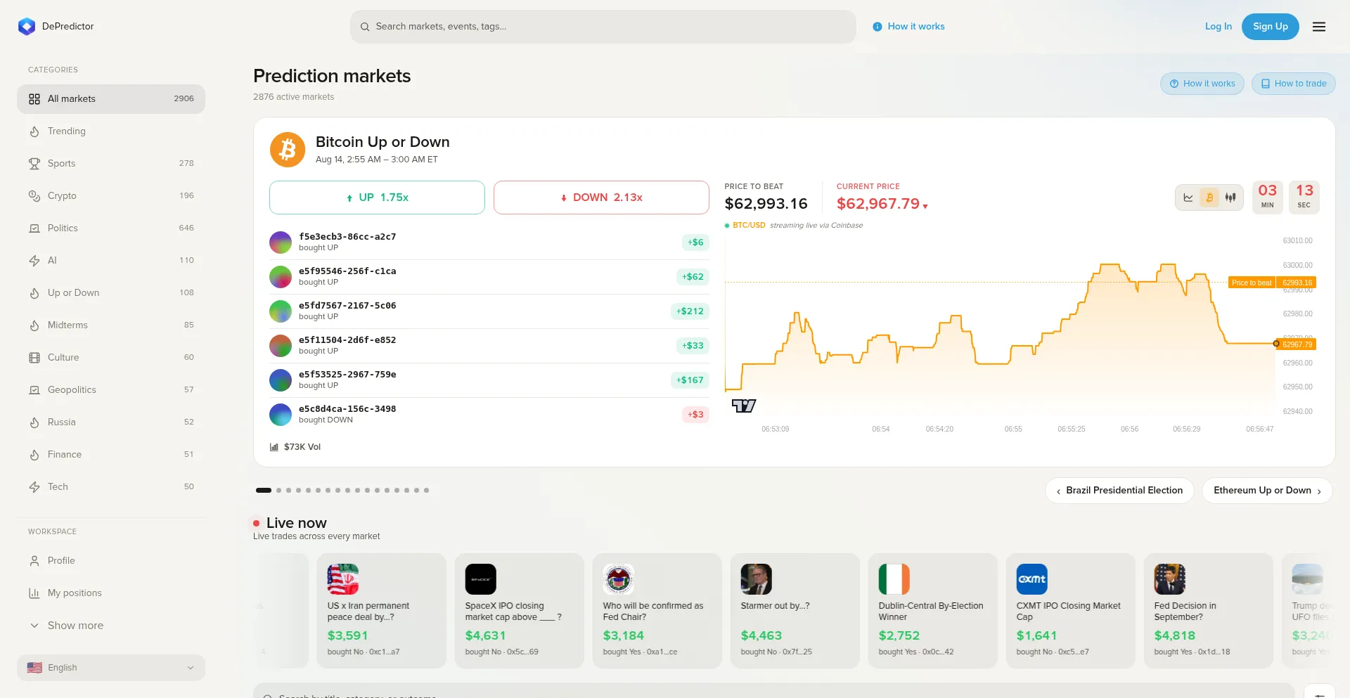Click trade row e5fd7567-2167-5c06
This screenshot has height=698, width=1350.
(489, 311)
